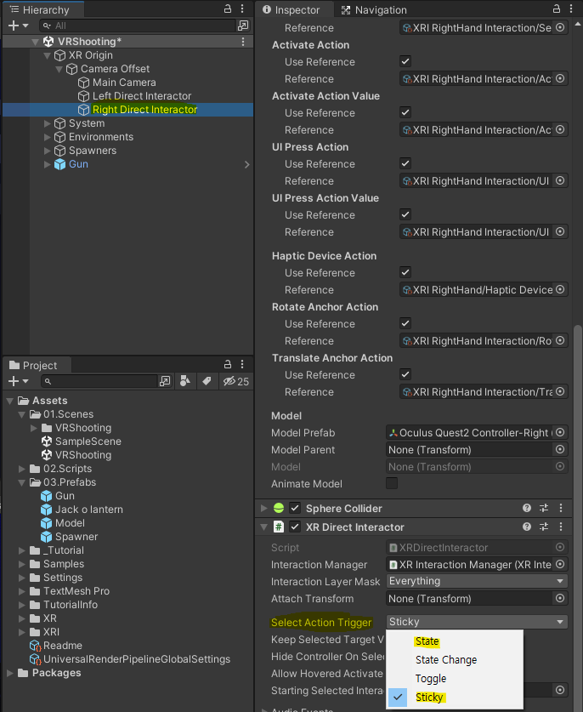Viewport: 583px width, 712px height.
Task: Toggle Haptic Device Action Use Reference checkbox
Action: pyautogui.click(x=405, y=272)
